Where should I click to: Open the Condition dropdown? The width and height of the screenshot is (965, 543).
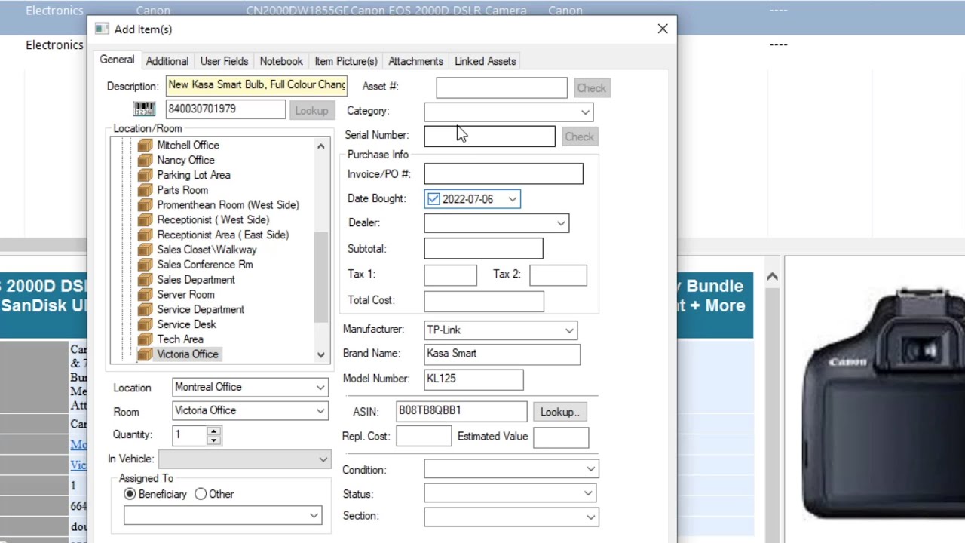(x=511, y=469)
